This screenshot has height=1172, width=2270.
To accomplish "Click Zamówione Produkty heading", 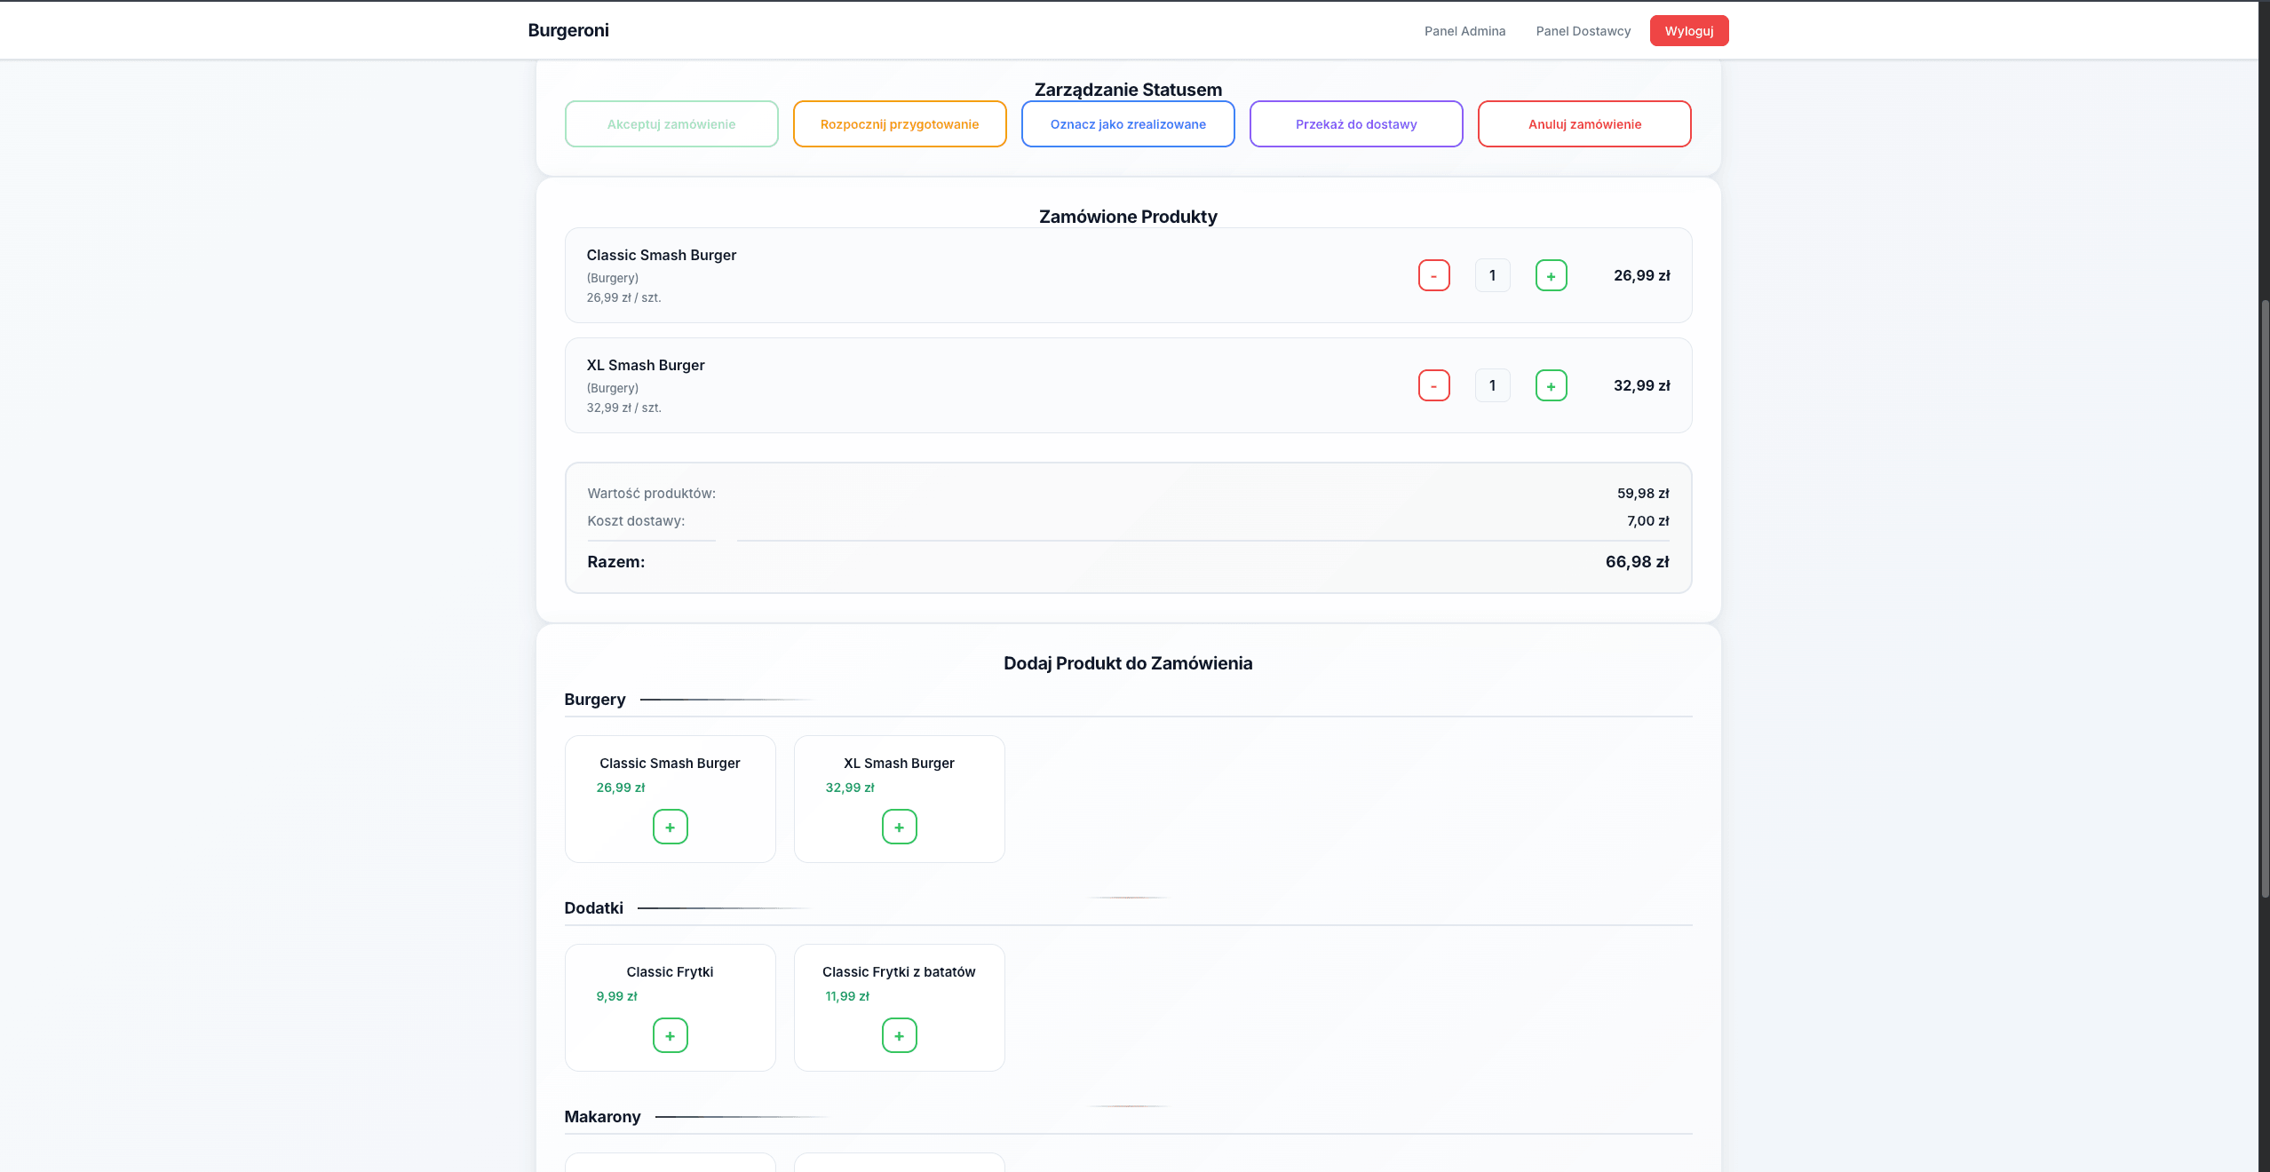I will [x=1128, y=217].
